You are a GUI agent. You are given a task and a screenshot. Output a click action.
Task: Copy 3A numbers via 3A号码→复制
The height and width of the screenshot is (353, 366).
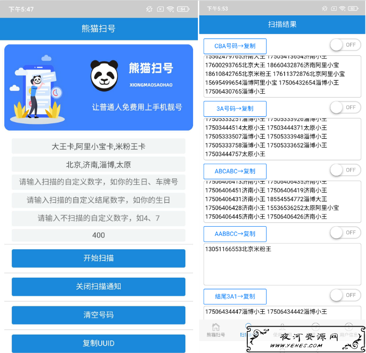(x=235, y=109)
